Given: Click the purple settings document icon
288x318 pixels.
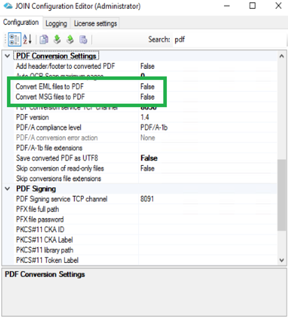Looking at the screenshot, I should click(83, 39).
